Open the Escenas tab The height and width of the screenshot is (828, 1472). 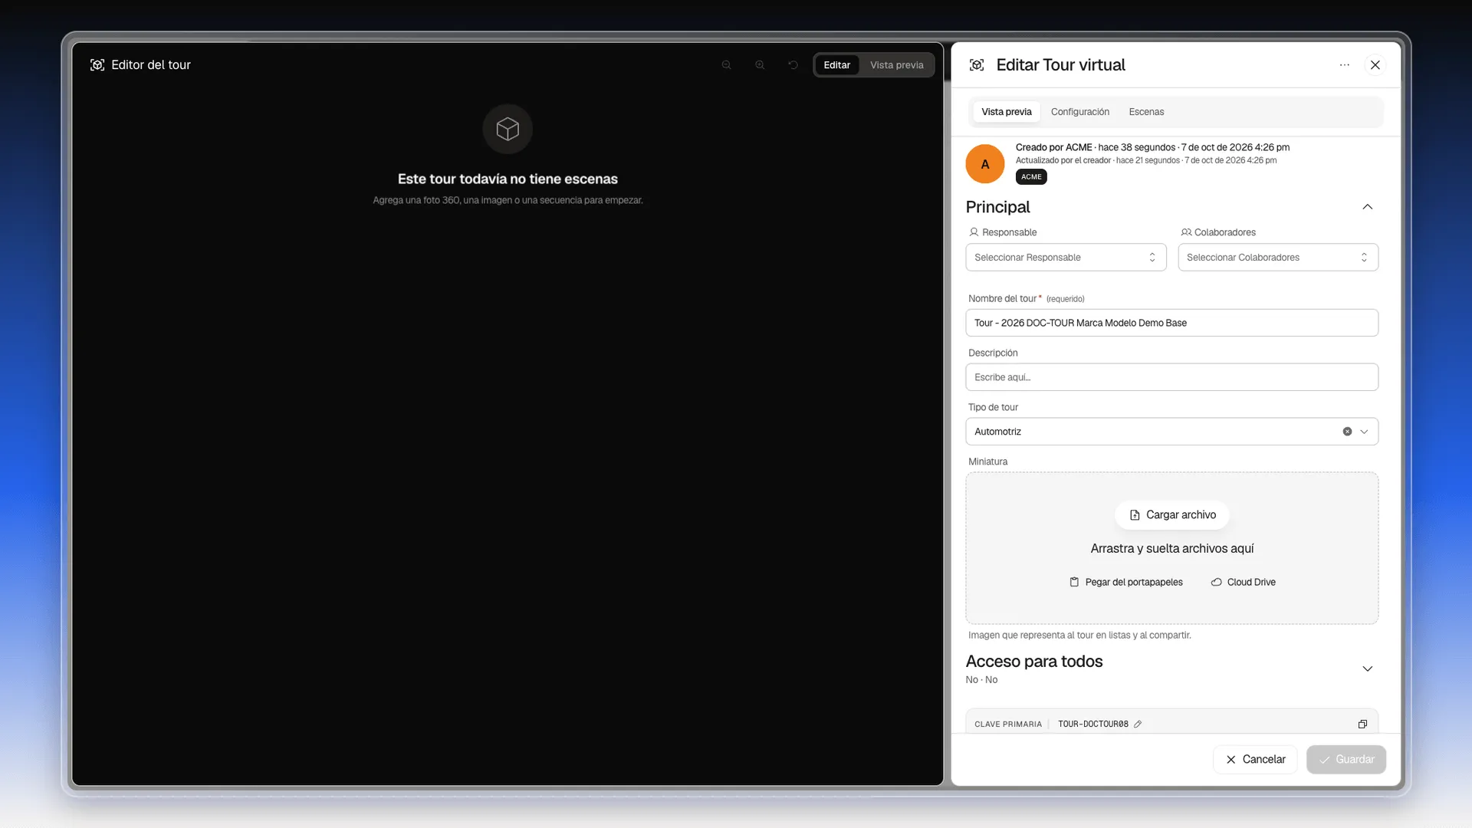tap(1146, 112)
